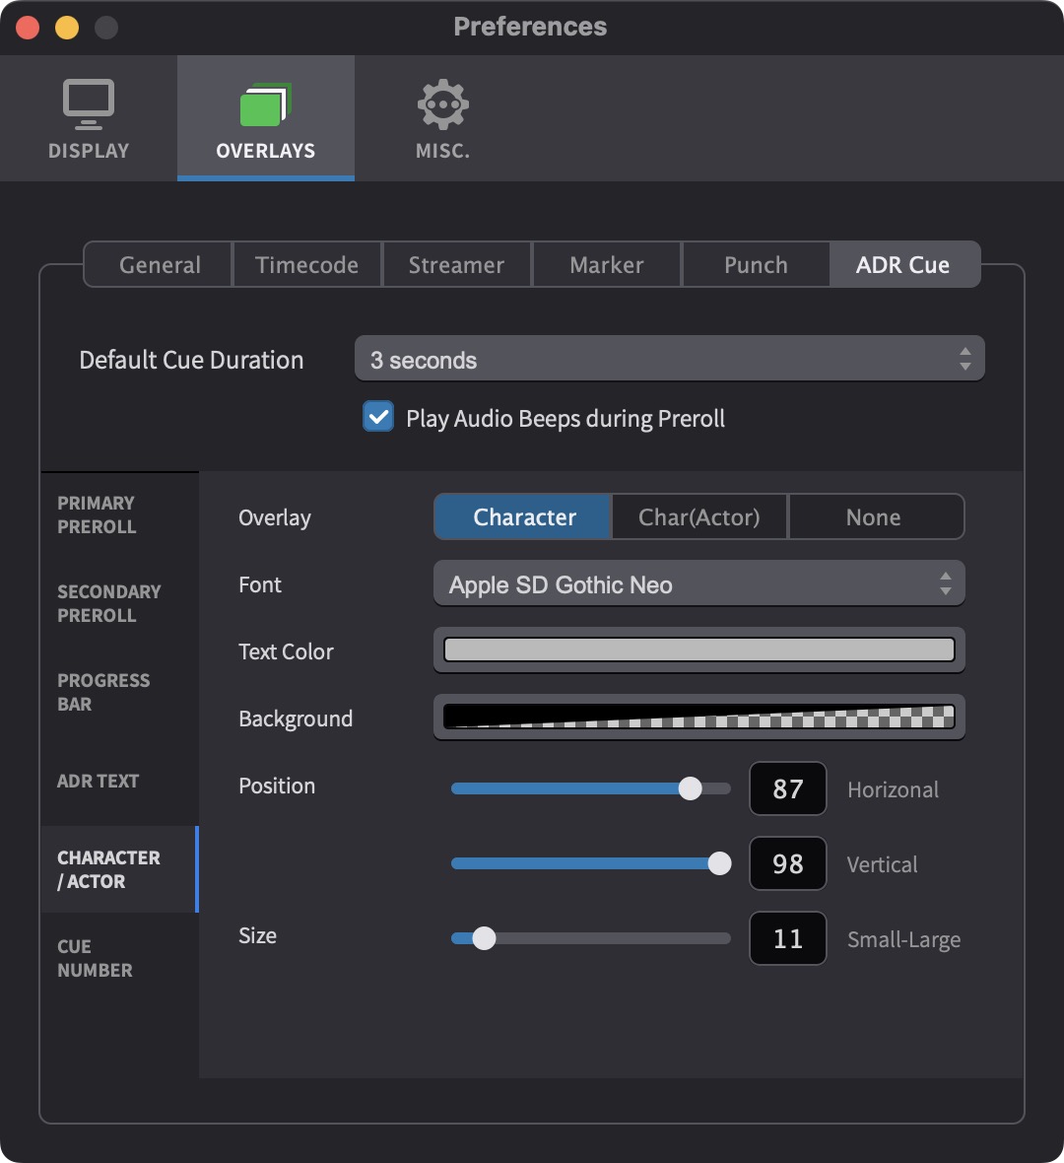
Task: Click the Vertical position slider handle
Action: tap(719, 863)
